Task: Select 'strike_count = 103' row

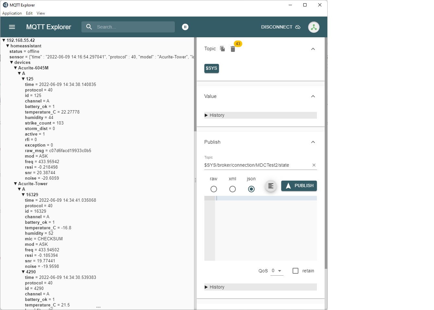Action: 44,123
